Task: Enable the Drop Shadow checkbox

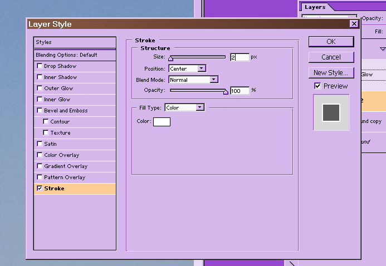Action: click(x=39, y=66)
